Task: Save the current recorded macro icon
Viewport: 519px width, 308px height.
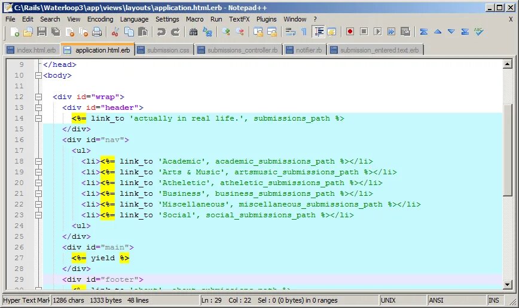Action: [x=405, y=32]
